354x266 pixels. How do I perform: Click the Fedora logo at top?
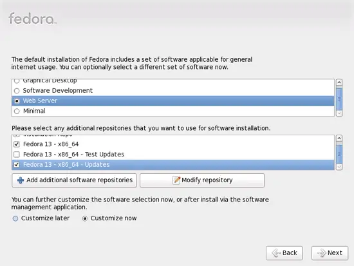pos(32,19)
